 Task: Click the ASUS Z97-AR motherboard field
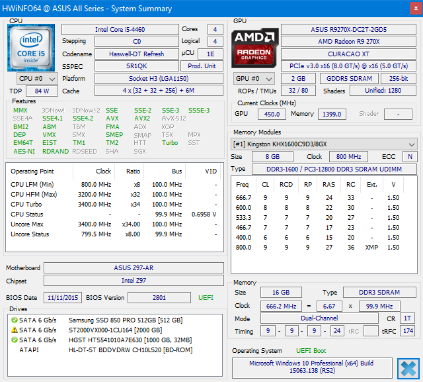click(134, 267)
